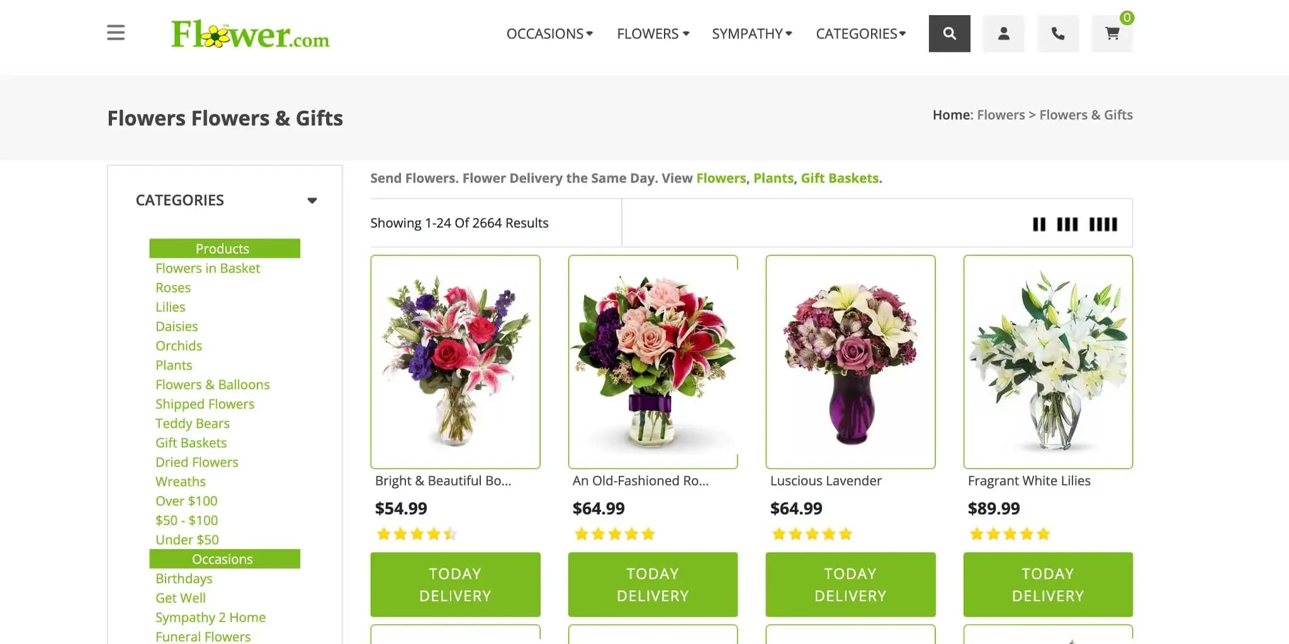Open the search icon in the header
Screen dimensions: 1289x644
click(949, 33)
